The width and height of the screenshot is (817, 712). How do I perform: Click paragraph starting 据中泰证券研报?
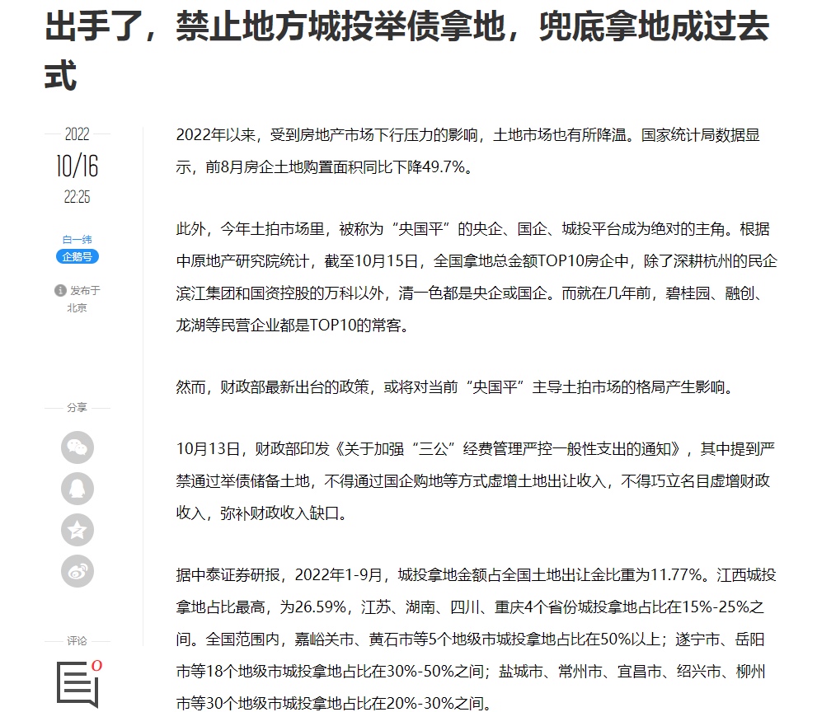[477, 639]
